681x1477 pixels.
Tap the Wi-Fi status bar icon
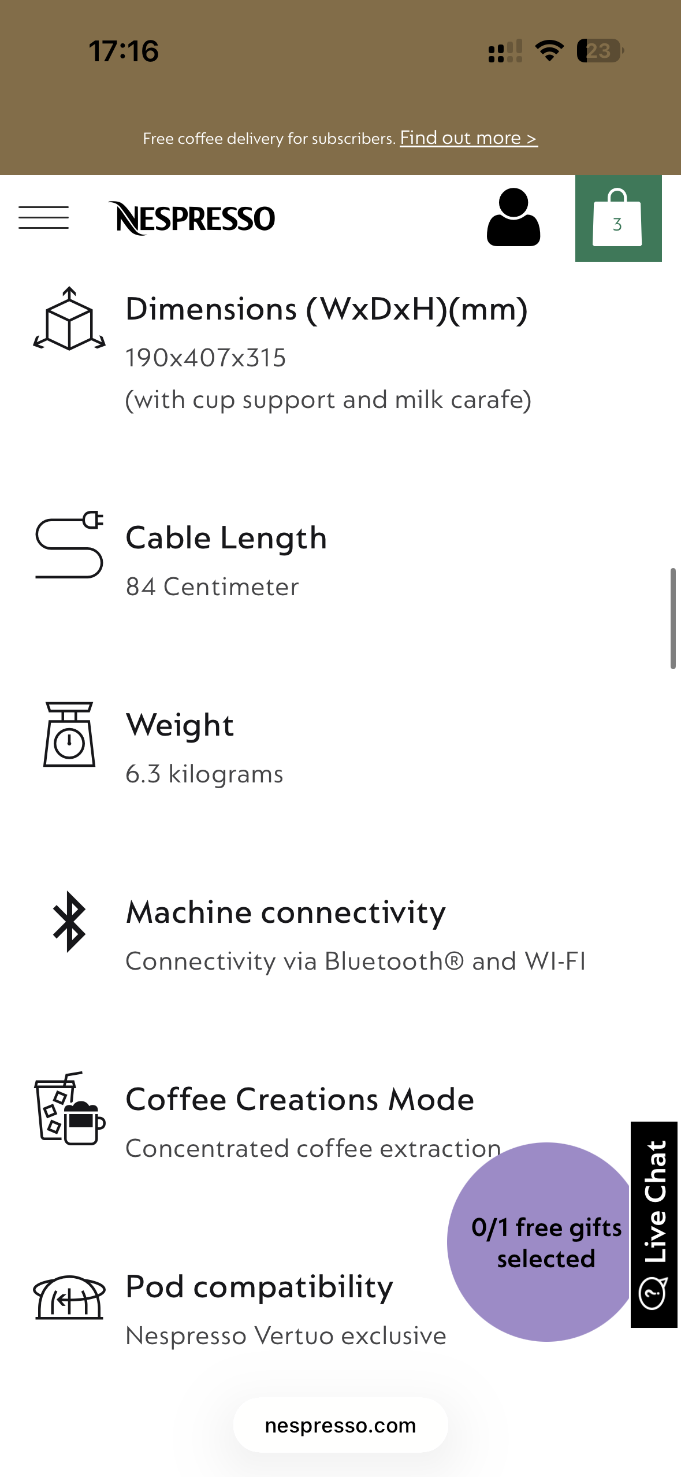click(549, 51)
